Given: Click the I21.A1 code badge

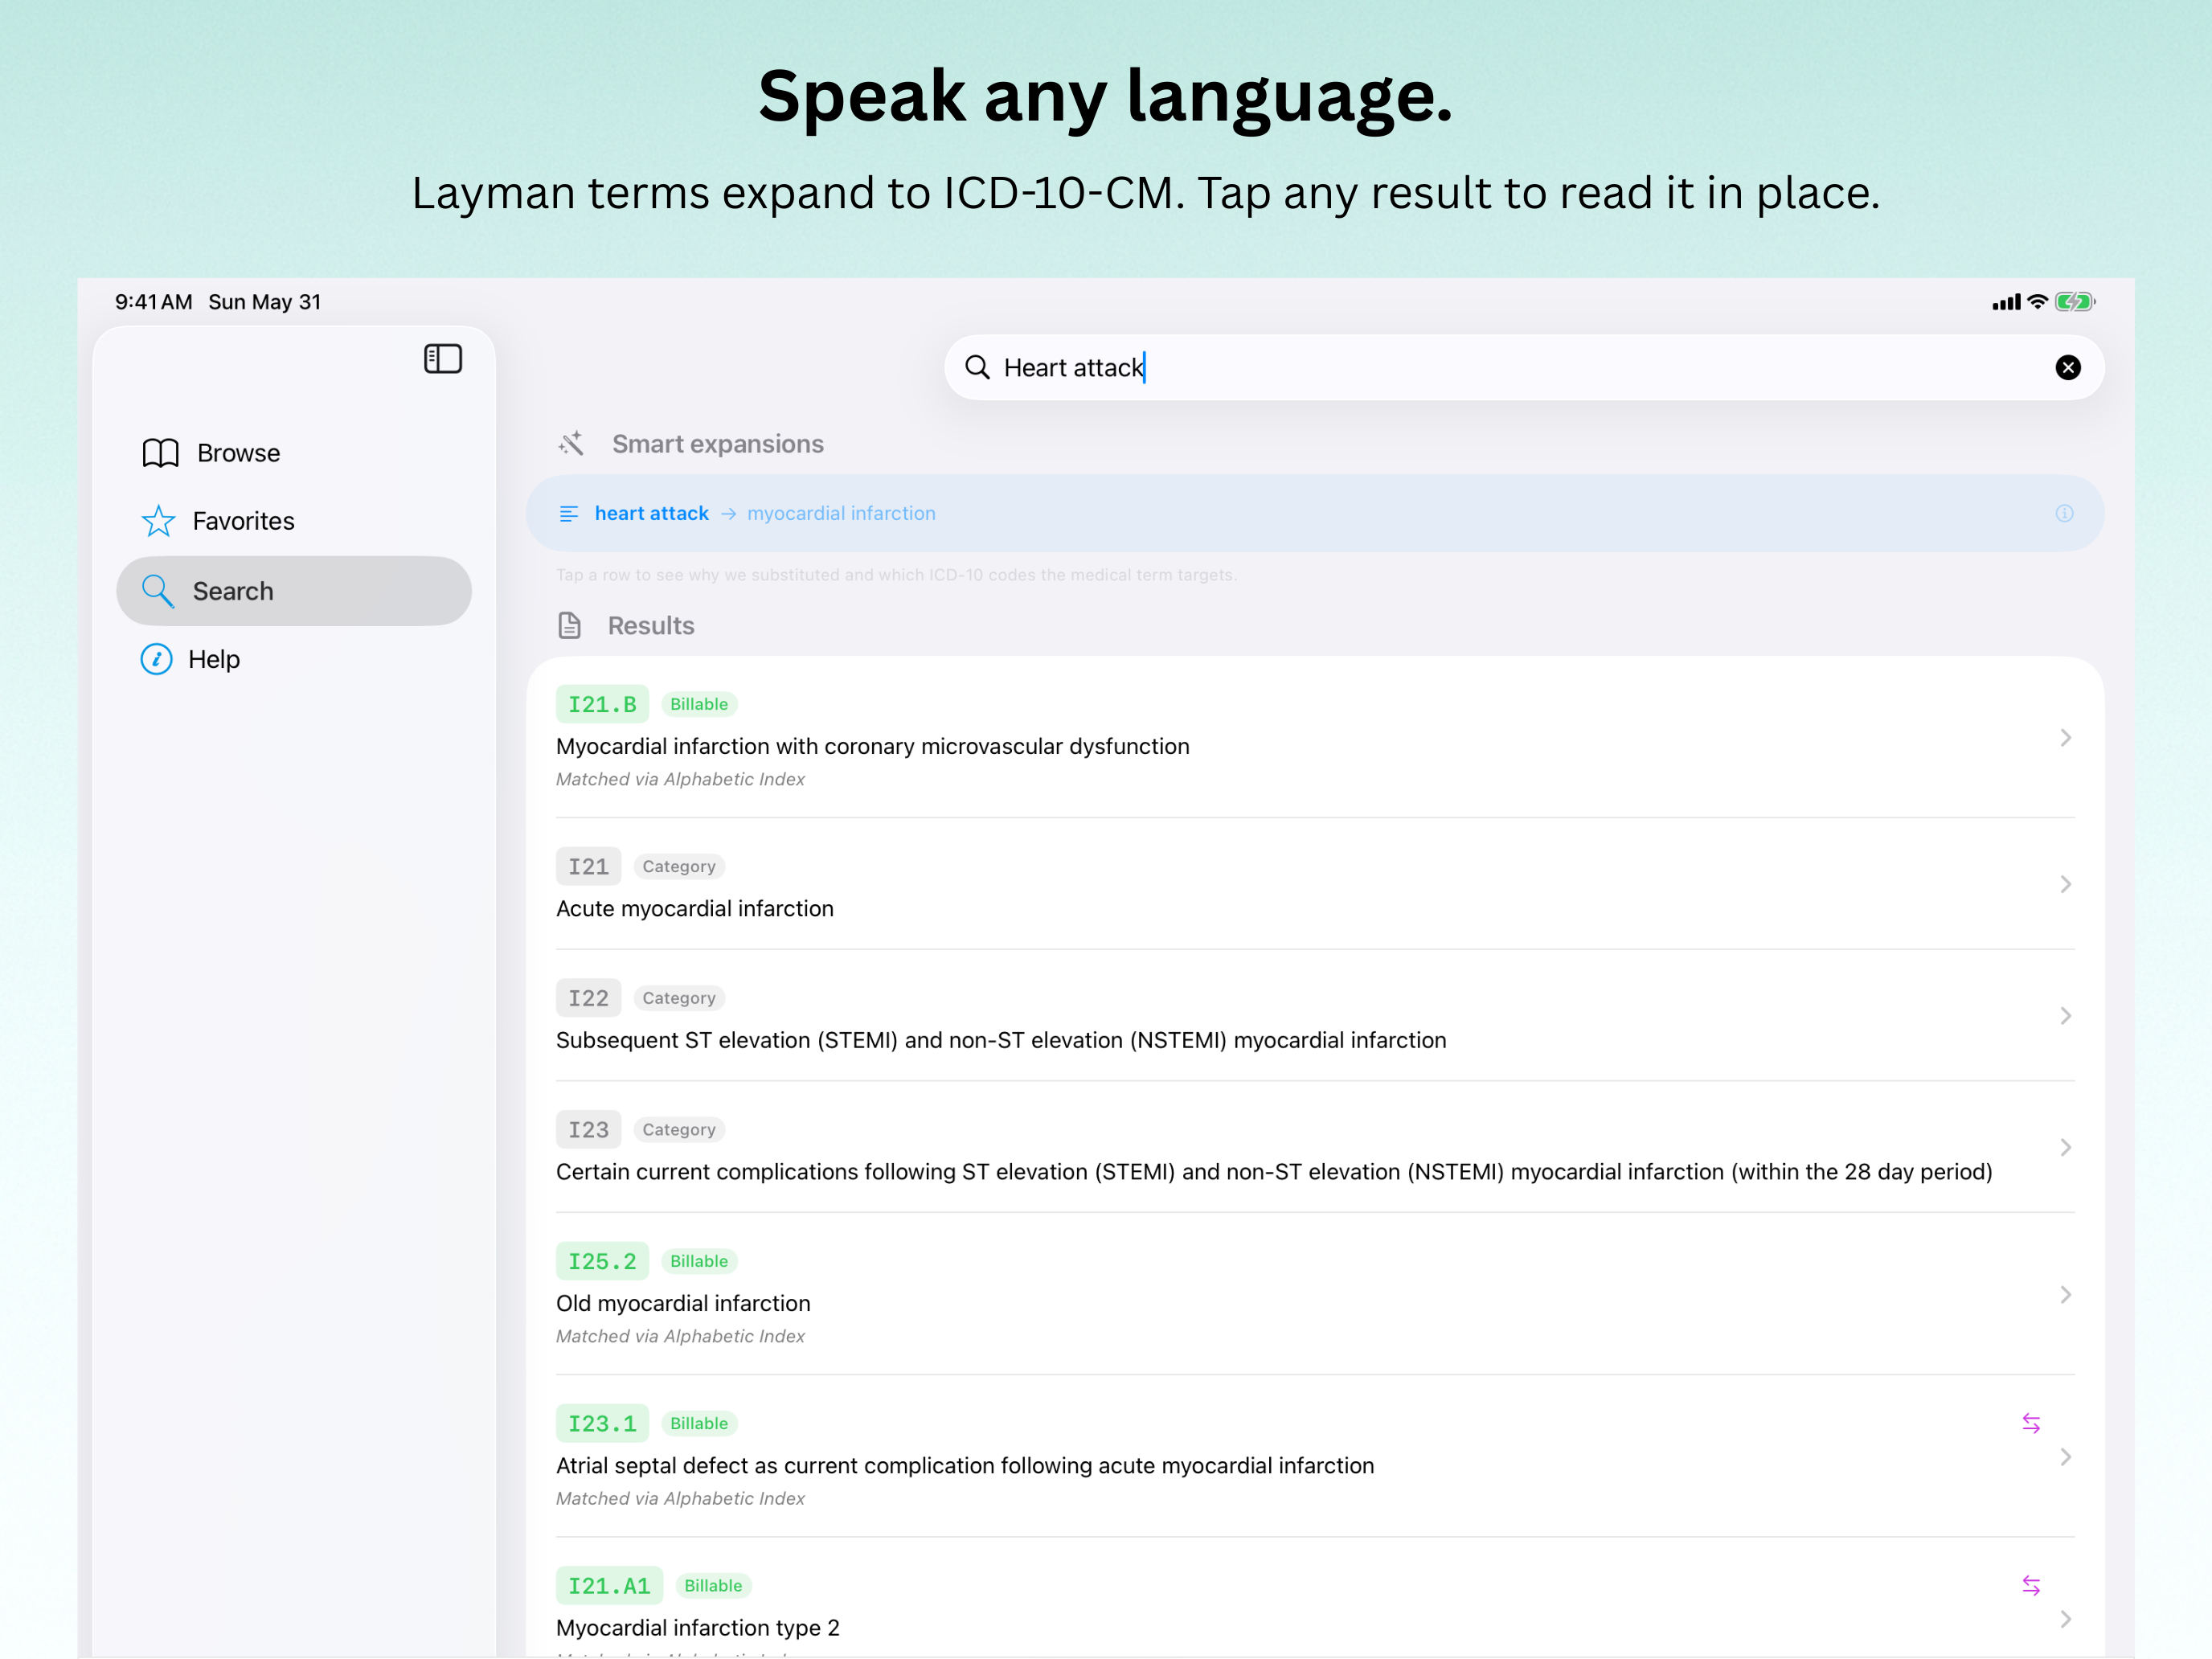Looking at the screenshot, I should (609, 1585).
